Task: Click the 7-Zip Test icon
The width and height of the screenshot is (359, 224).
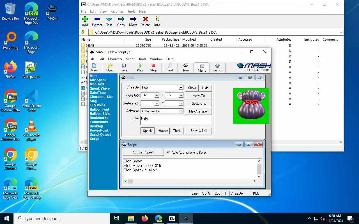Action: (109, 22)
